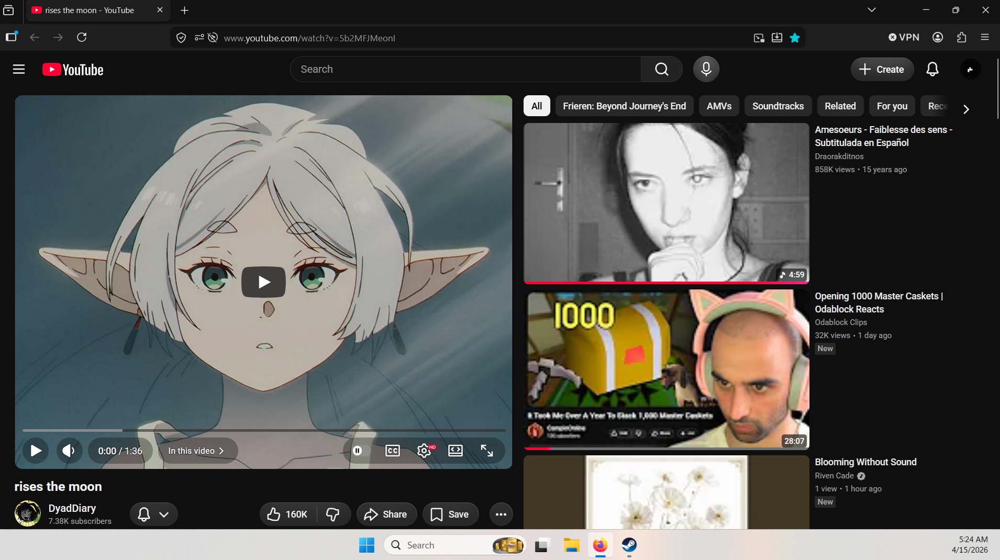Open YouTube notifications bell
Screen dimensions: 1000x560
932,69
